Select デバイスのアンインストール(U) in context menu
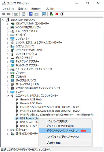This screenshot has height=152, width=104. 65,131
